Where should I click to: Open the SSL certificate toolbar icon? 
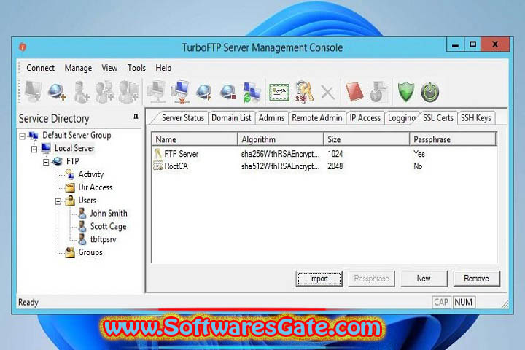click(x=279, y=93)
